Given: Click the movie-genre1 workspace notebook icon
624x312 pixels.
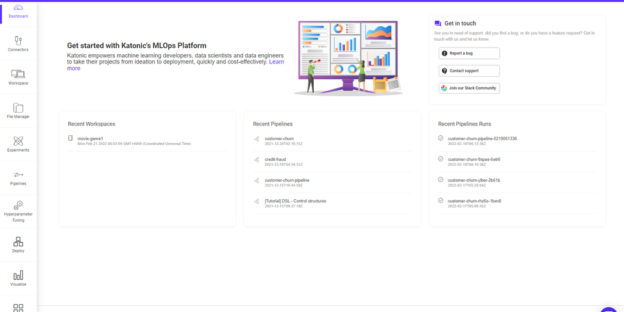Looking at the screenshot, I should point(71,138).
